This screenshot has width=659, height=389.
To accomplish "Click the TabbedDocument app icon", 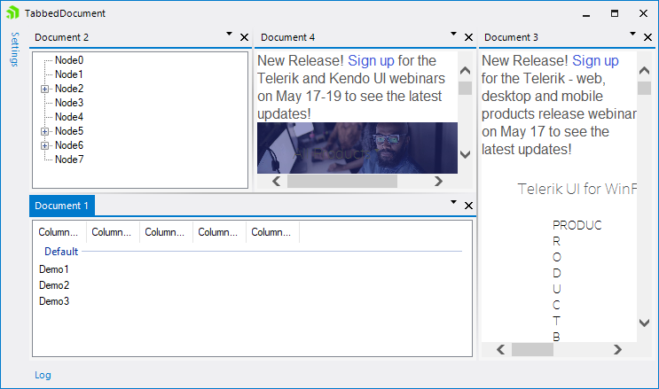I will [12, 13].
